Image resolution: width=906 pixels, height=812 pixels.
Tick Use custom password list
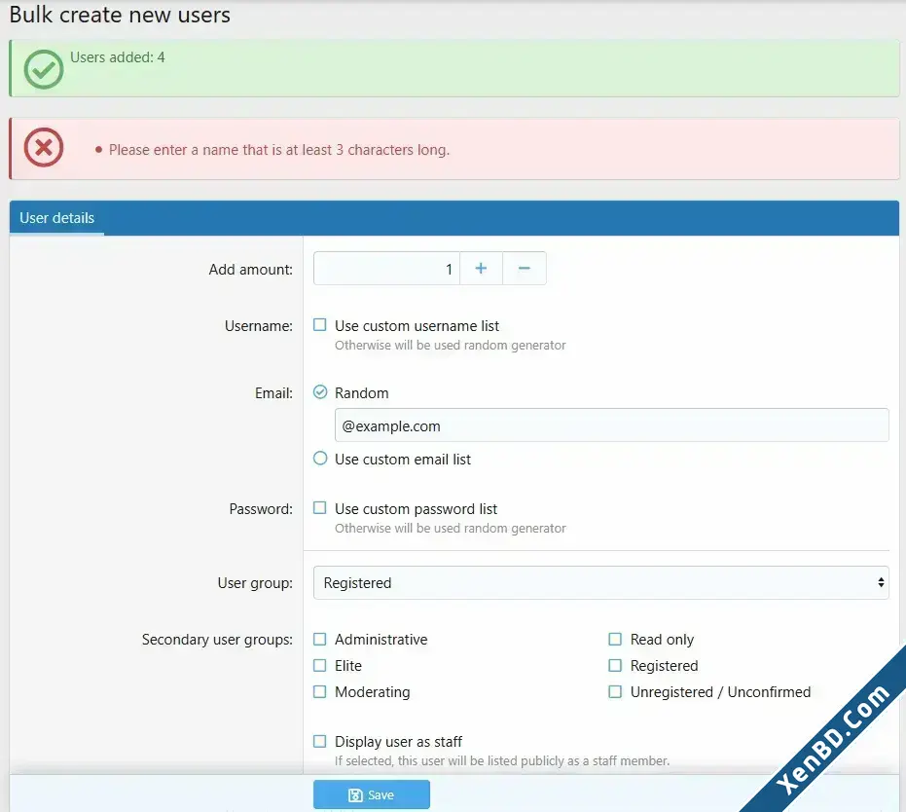(x=319, y=508)
